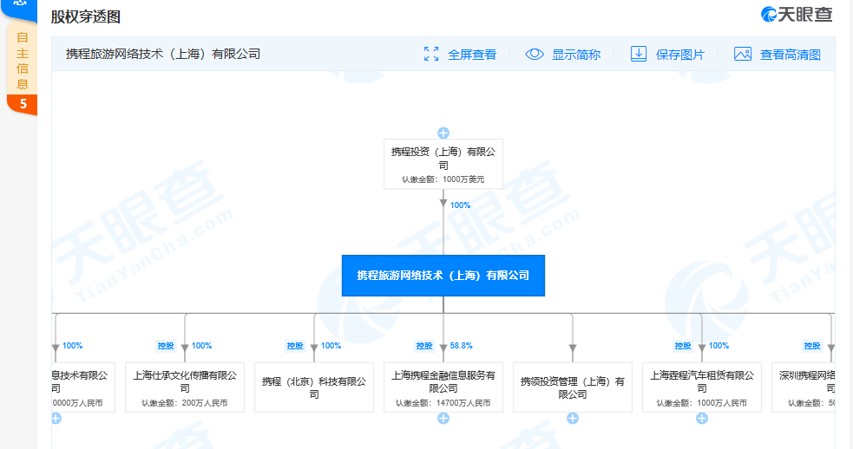Expand children under 携领投资管理（上海）有限公司
Screen dimensions: 853x449
(x=573, y=418)
